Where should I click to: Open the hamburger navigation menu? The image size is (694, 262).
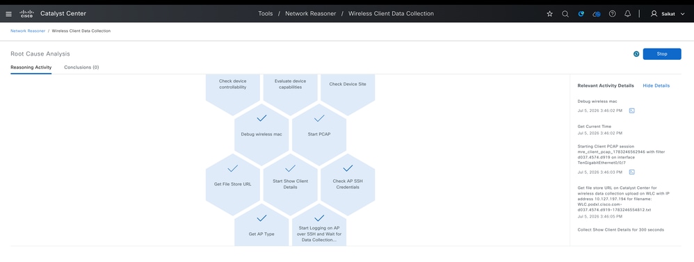(x=8, y=14)
